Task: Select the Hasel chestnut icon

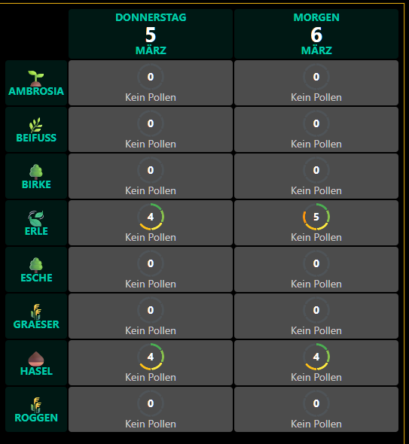Action: (36, 358)
